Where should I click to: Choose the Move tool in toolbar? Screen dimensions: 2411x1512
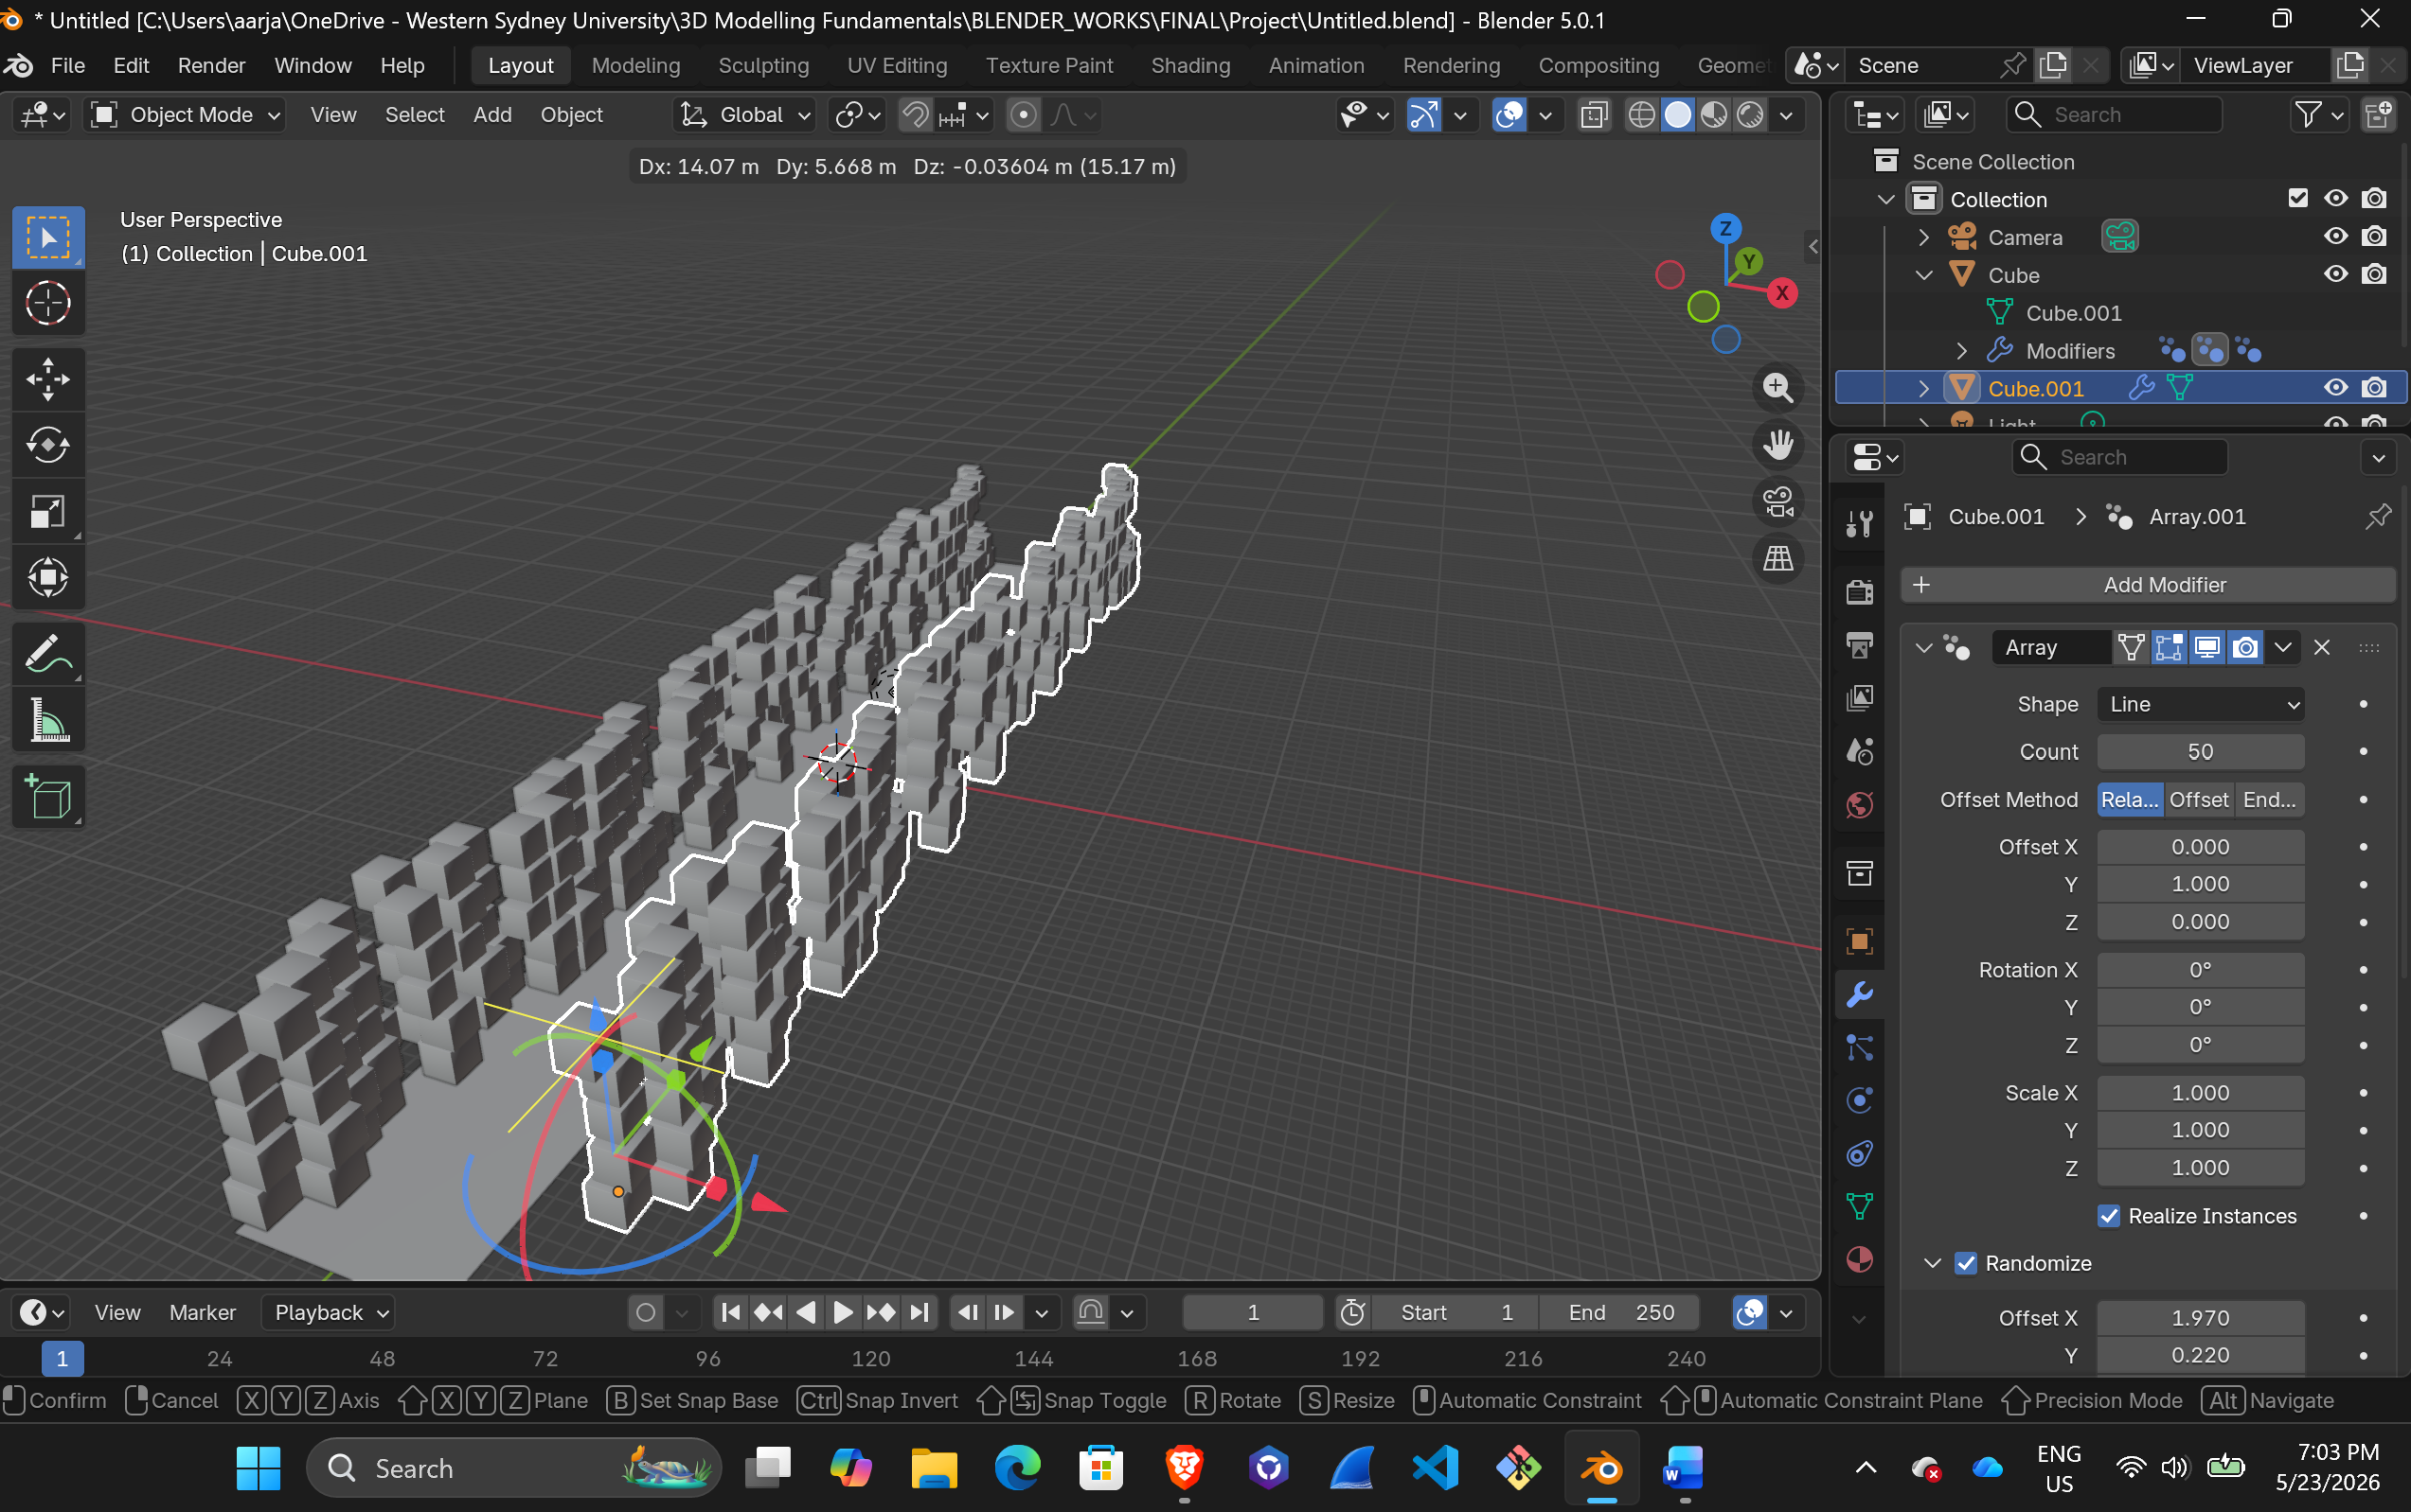point(47,379)
